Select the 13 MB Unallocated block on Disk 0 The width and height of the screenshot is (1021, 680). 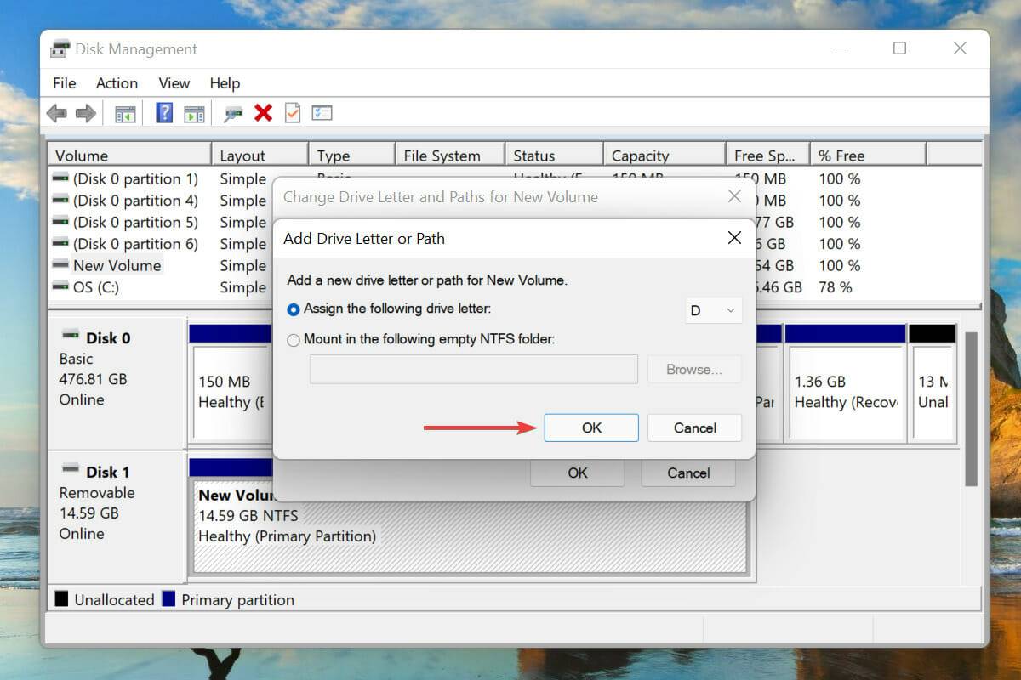point(933,392)
